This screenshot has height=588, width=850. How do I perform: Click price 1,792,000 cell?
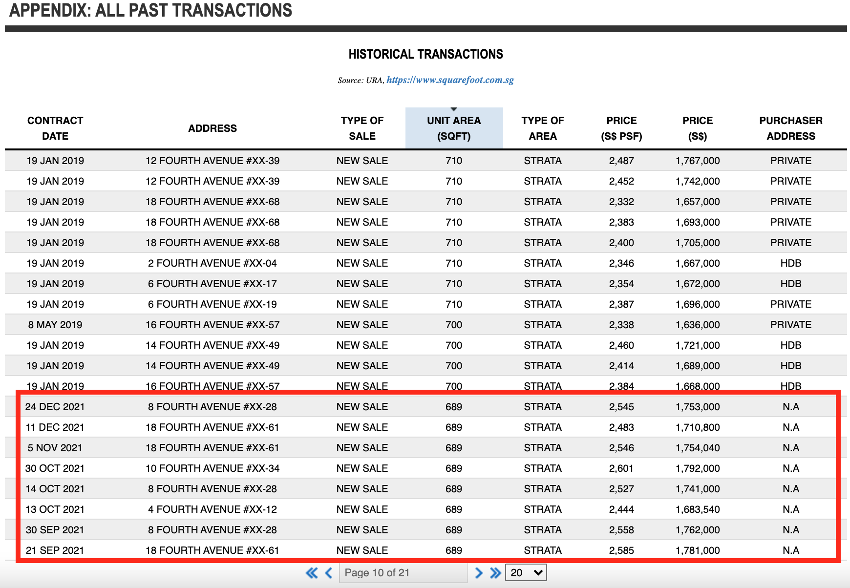(x=698, y=468)
